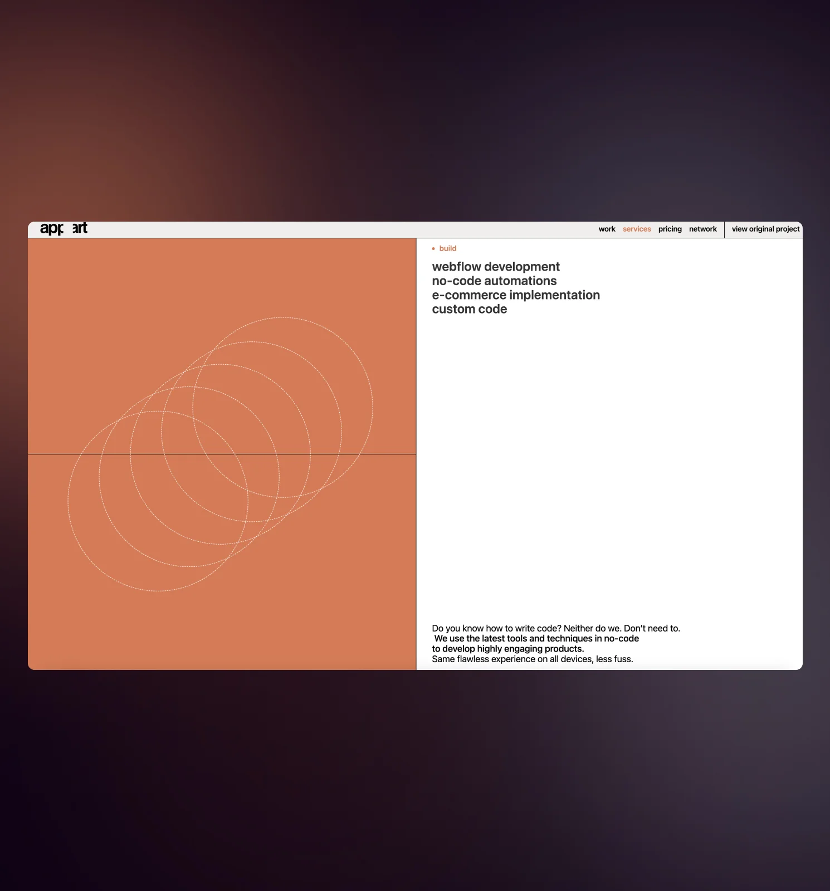The image size is (830, 891).
Task: Go to the pricing page link
Action: [670, 229]
